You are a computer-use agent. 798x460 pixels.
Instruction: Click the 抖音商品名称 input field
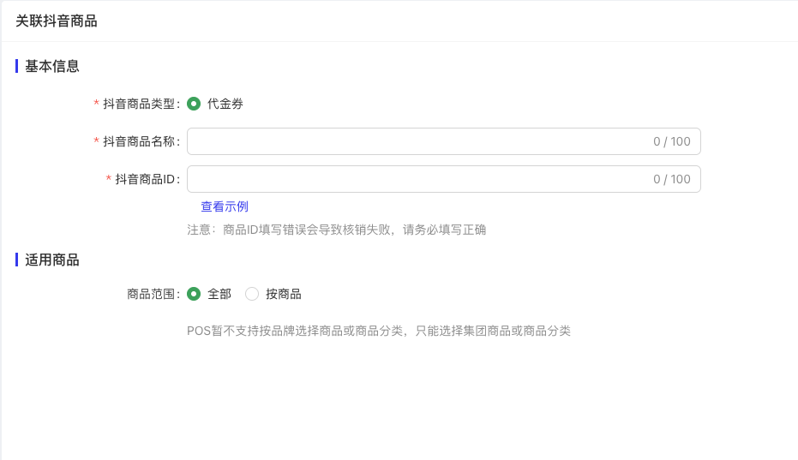pyautogui.click(x=444, y=141)
